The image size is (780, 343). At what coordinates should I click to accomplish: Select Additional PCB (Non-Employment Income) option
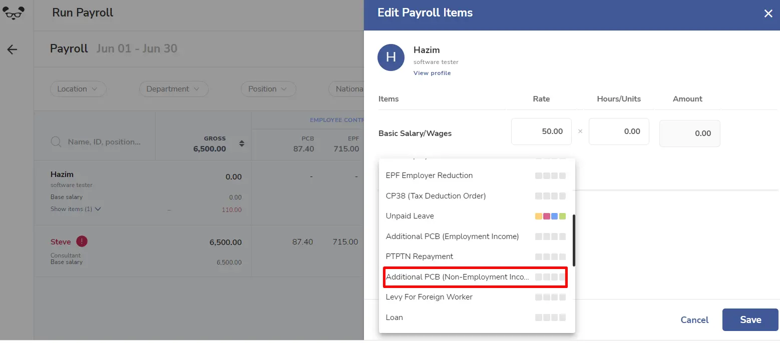pyautogui.click(x=476, y=277)
